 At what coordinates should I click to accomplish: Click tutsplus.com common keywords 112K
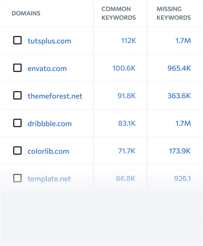click(x=128, y=41)
